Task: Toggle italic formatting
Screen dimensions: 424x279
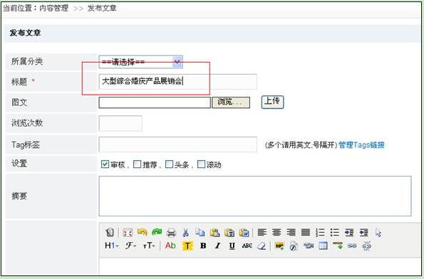Action: (x=217, y=246)
